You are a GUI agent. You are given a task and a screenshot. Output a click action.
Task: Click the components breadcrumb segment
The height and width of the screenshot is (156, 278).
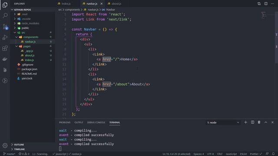(73, 10)
